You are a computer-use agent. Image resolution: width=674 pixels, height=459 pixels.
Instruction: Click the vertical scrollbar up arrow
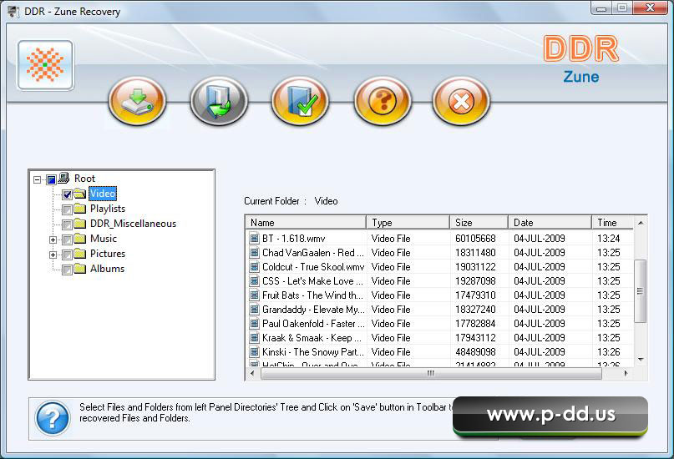(641, 223)
